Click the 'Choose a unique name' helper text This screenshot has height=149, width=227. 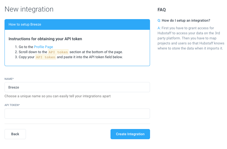(x=58, y=96)
